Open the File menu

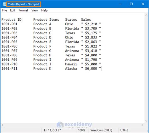(4, 10)
